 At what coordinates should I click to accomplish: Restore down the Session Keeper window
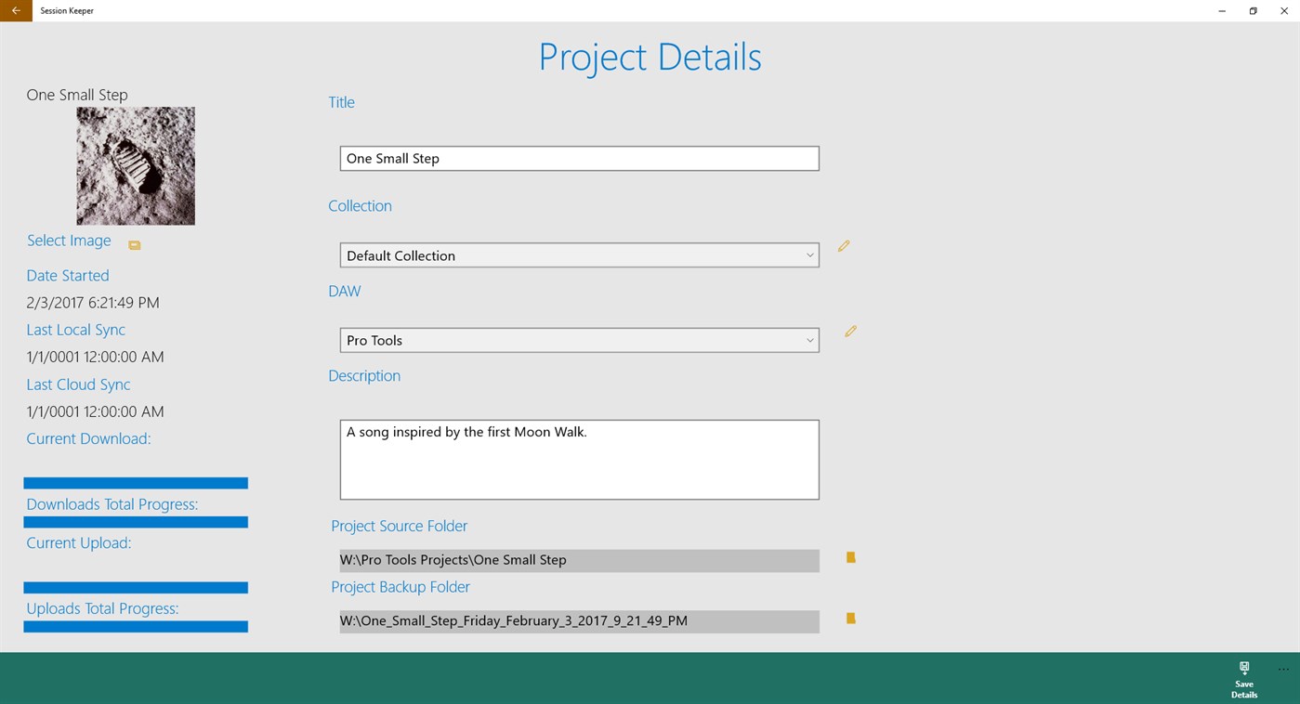coord(1253,11)
